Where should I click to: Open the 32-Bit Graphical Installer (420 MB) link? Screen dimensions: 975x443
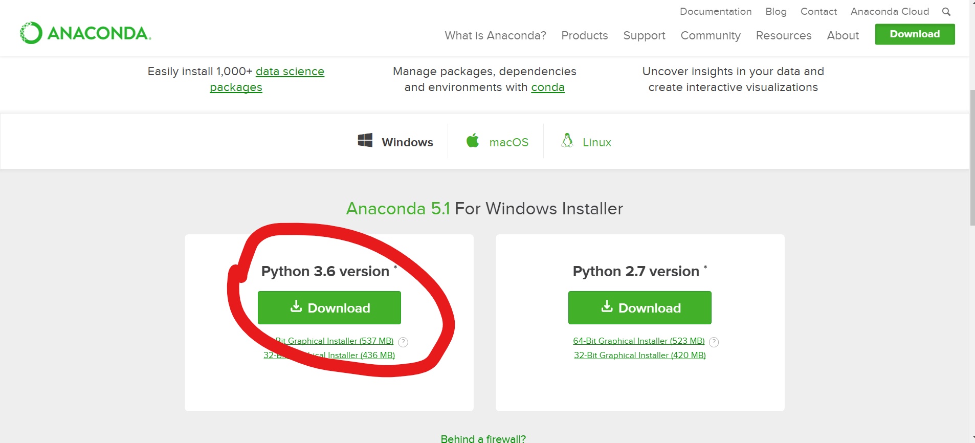639,355
